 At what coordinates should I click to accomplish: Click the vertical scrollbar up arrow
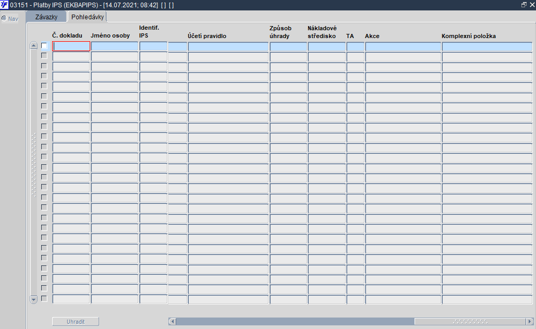click(33, 45)
